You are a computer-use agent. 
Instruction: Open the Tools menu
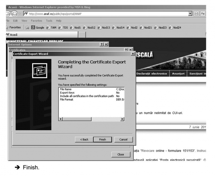click(49, 21)
